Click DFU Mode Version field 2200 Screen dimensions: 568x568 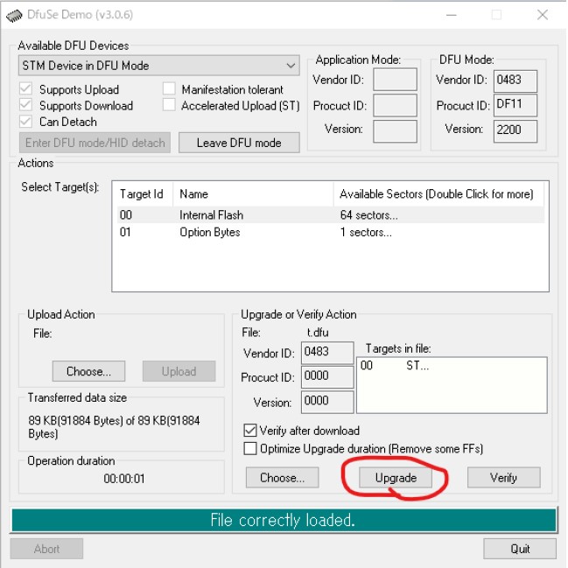[x=515, y=131]
